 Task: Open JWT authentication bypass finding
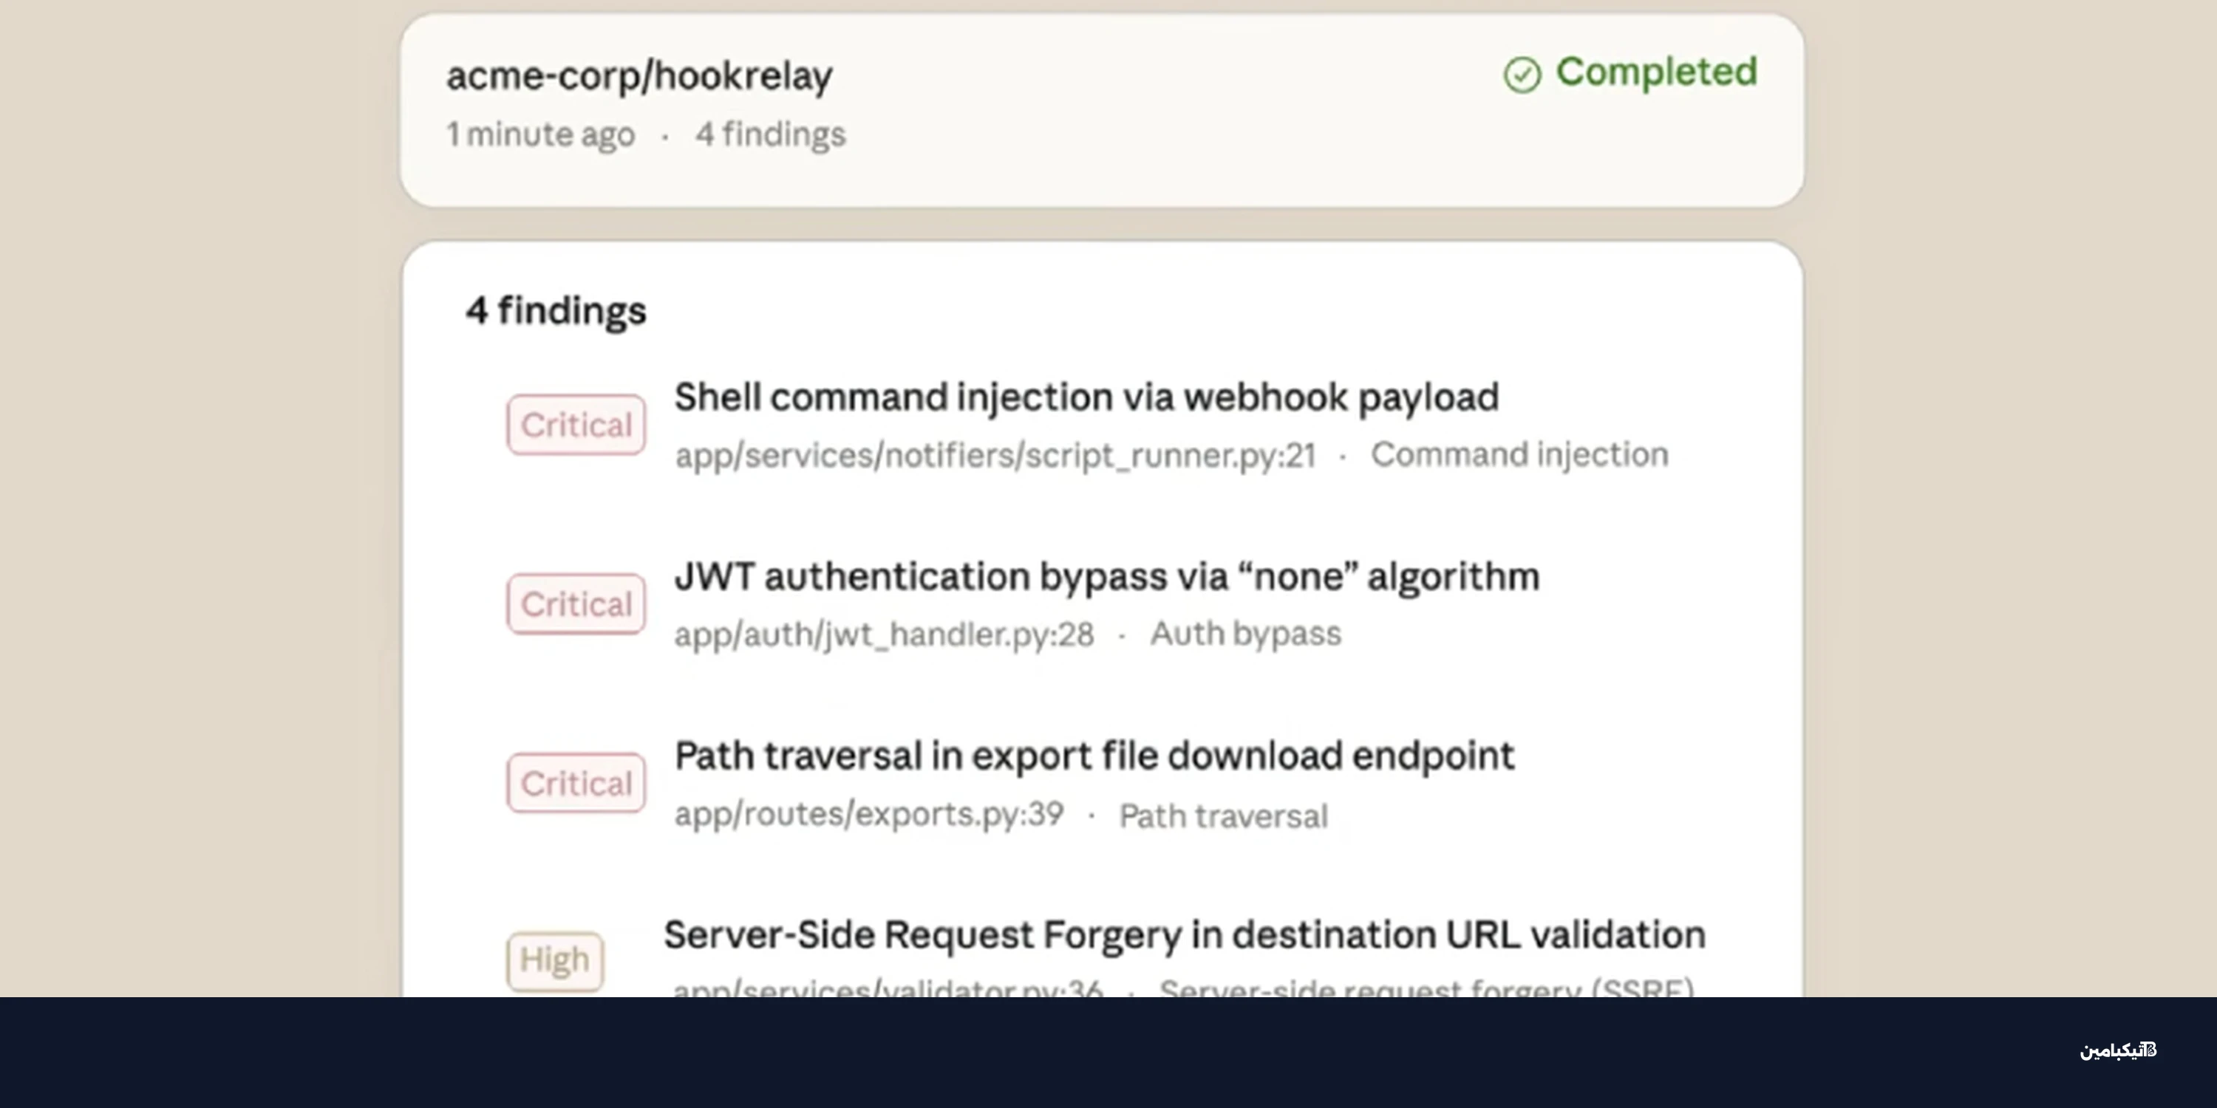click(1107, 576)
